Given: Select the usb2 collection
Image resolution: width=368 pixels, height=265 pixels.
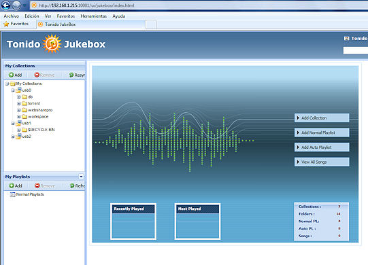Looking at the screenshot, I should click(x=24, y=137).
